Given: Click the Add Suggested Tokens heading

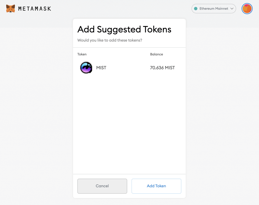Looking at the screenshot, I should point(124,30).
